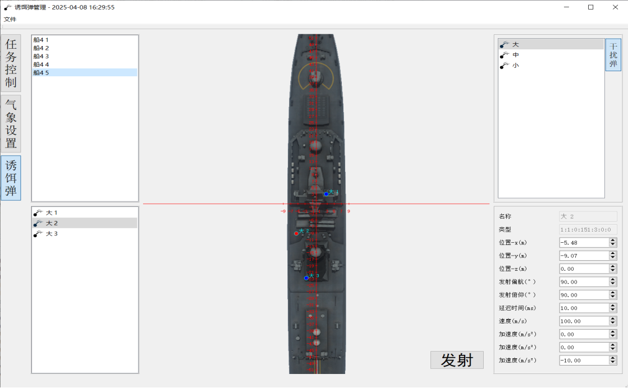Select the 大 jammer type icon

(x=505, y=44)
